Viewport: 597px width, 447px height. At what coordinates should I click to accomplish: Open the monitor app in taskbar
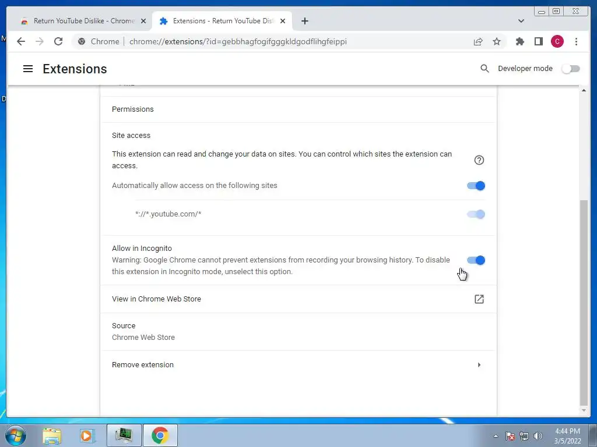coord(124,435)
